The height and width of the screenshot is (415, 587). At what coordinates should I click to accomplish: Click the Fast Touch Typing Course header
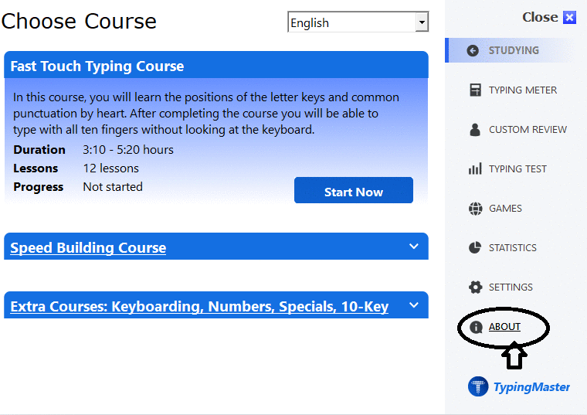pyautogui.click(x=97, y=66)
